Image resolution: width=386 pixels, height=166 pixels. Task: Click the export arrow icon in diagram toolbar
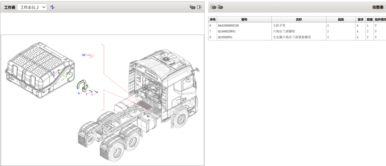coord(199,7)
